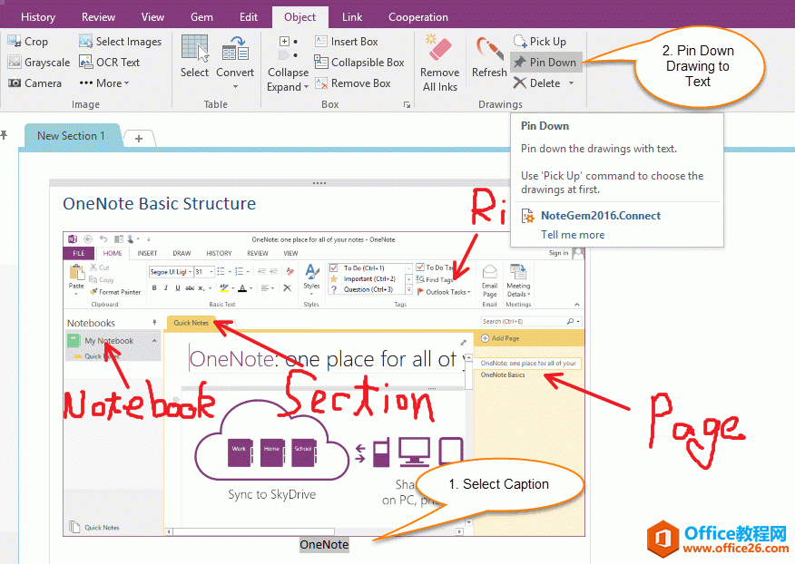Add a new section with the plus tab
The width and height of the screenshot is (795, 564).
(x=139, y=139)
